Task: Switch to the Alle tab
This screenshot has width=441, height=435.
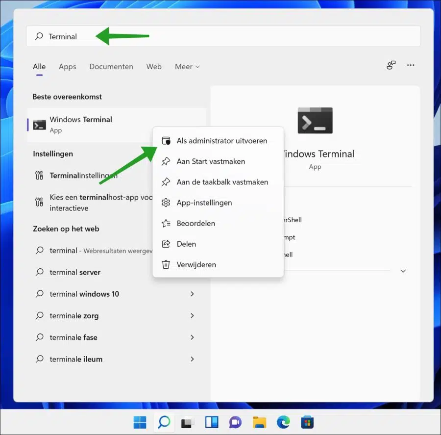Action: (x=39, y=67)
